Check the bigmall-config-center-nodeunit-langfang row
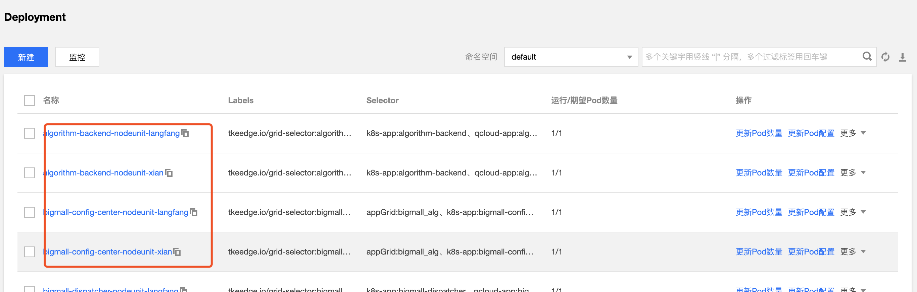Image resolution: width=917 pixels, height=292 pixels. point(30,212)
